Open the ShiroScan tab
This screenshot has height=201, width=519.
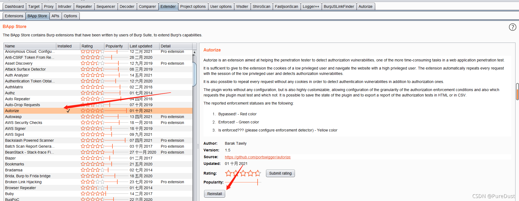coord(261,6)
